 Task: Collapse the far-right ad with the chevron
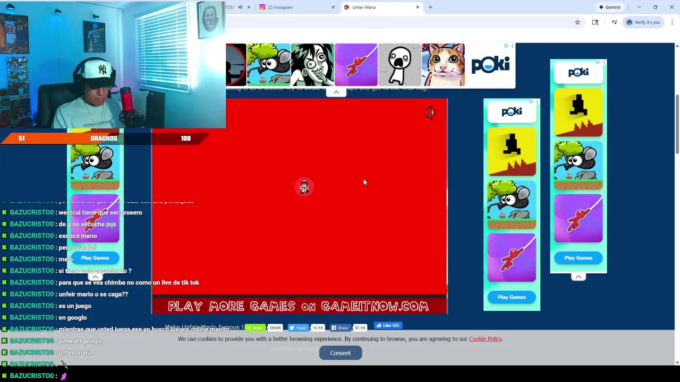[578, 277]
